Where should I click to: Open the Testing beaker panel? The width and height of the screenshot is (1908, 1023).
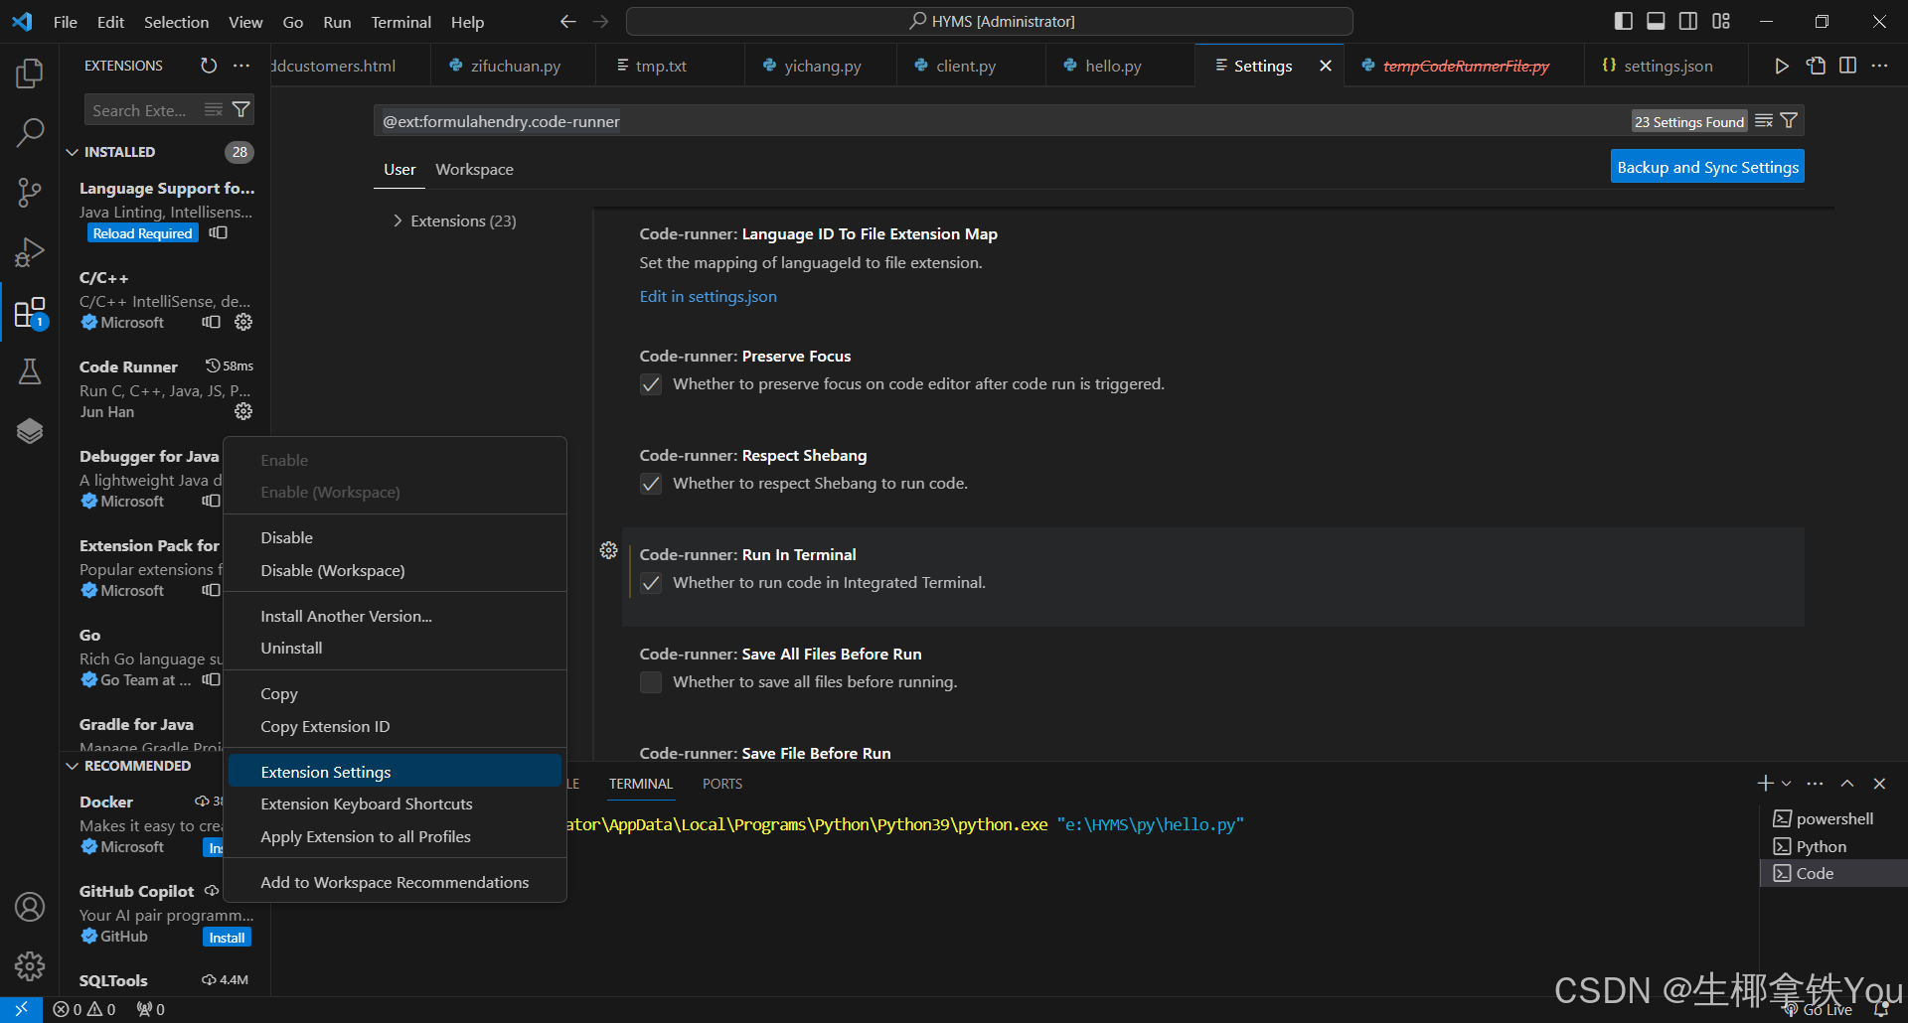pyautogui.click(x=30, y=371)
